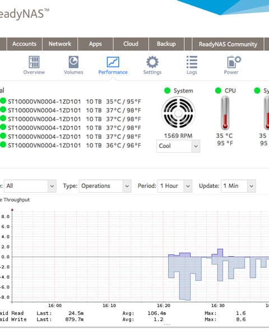Click the 95 °F CPU temperature reading

coord(225,143)
